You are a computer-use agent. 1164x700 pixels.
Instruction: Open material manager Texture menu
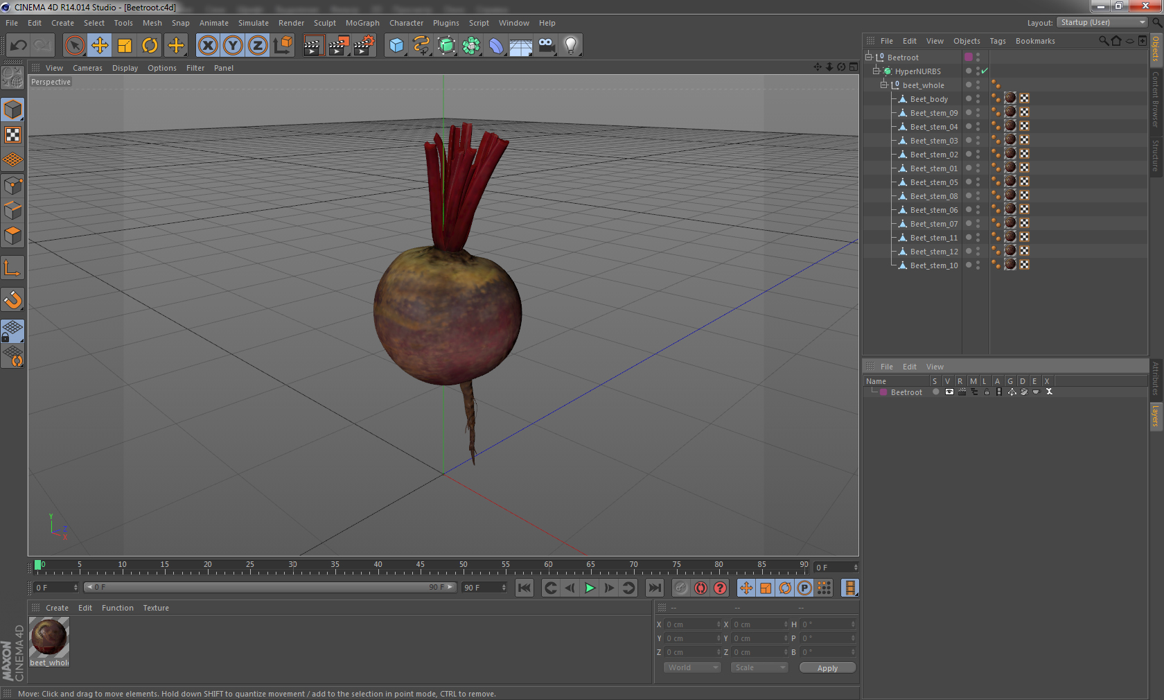(x=156, y=608)
